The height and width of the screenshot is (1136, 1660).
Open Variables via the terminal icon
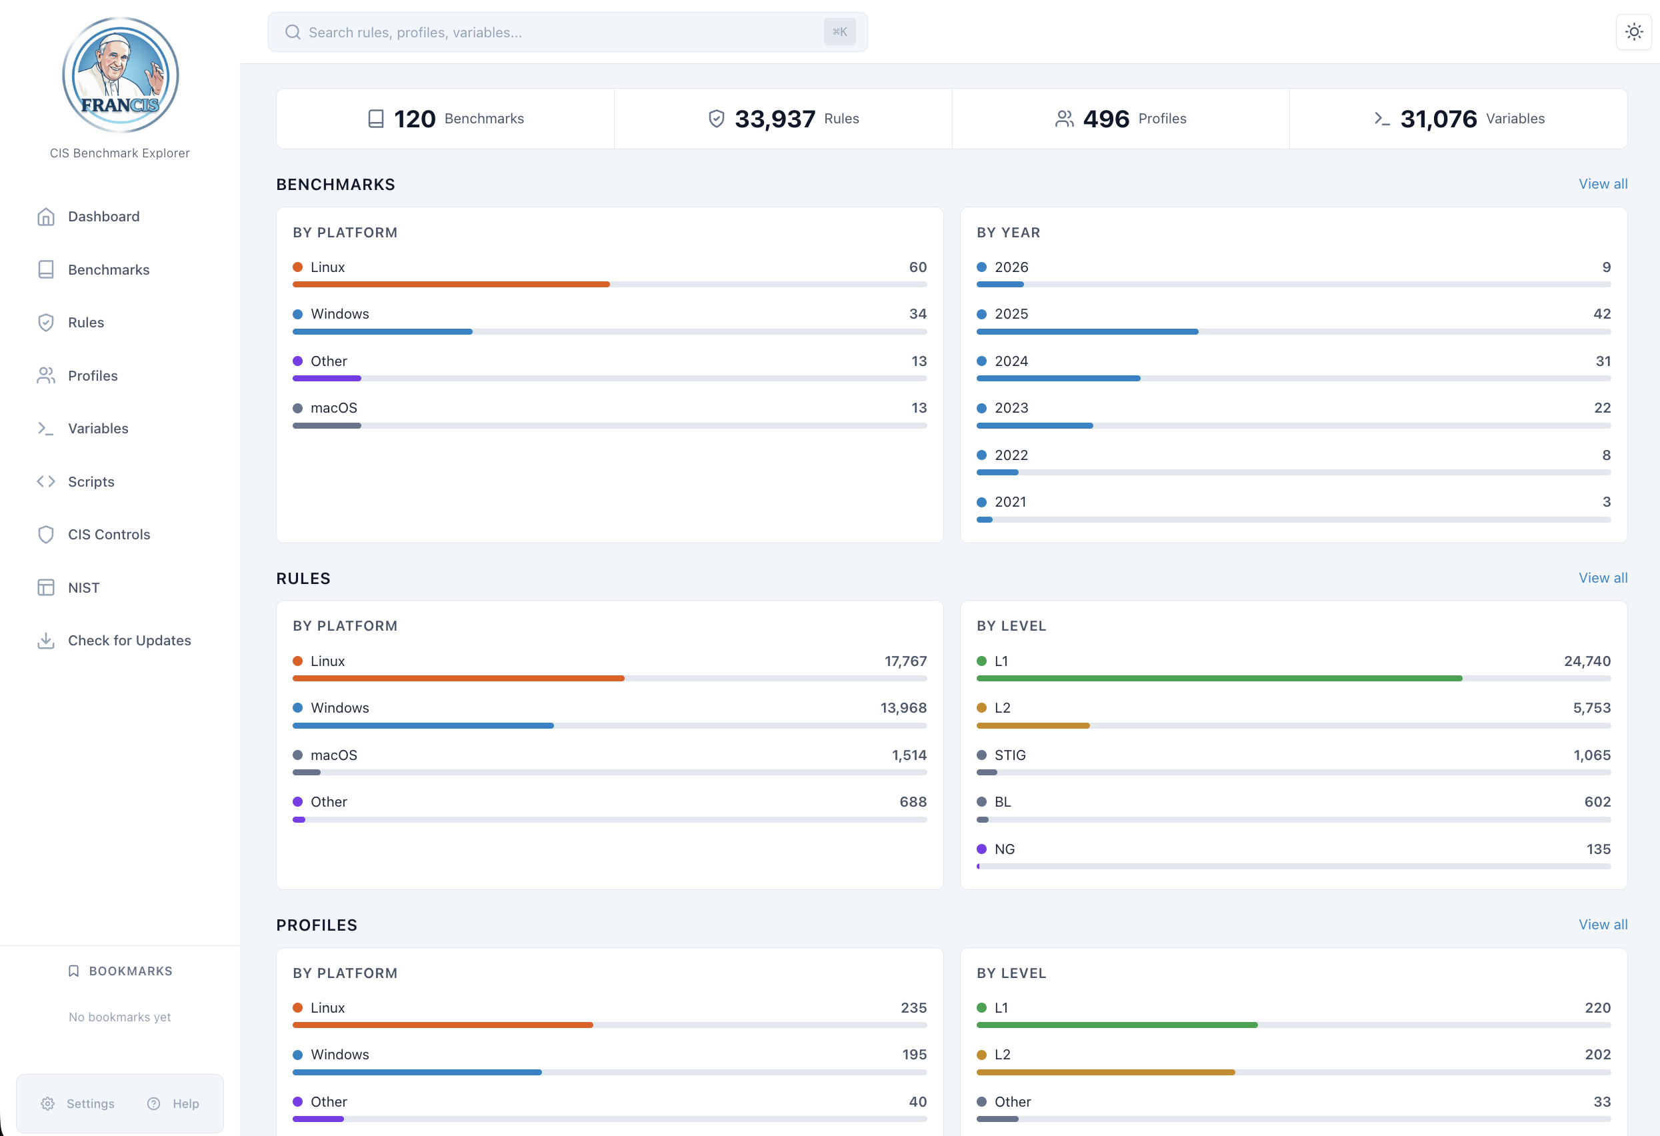(46, 428)
